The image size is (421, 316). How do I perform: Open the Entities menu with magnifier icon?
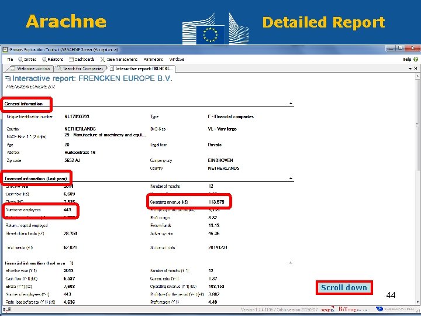coord(27,59)
